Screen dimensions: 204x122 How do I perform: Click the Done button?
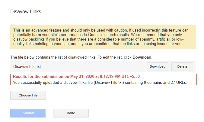coord(71,113)
